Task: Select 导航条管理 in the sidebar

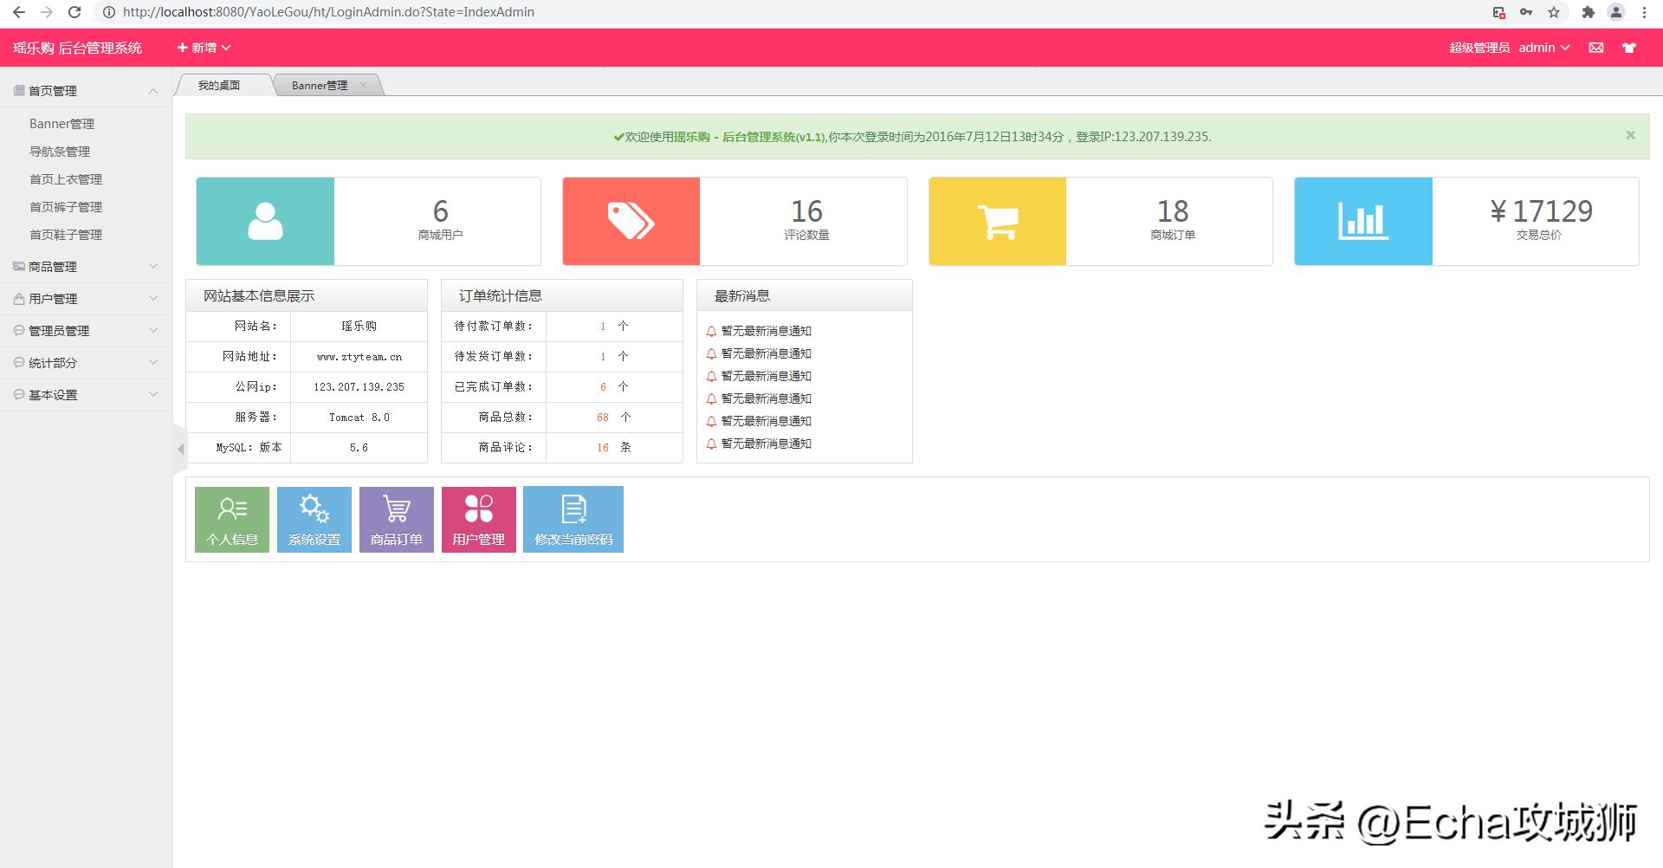Action: (x=61, y=151)
